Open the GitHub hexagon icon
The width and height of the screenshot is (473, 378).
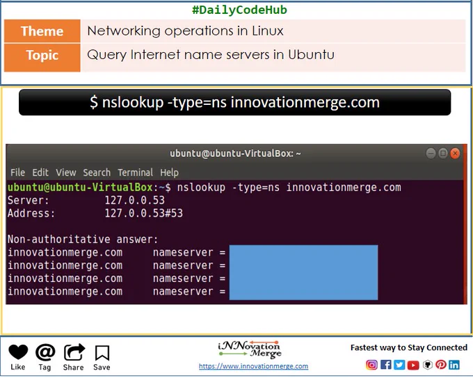click(x=428, y=365)
